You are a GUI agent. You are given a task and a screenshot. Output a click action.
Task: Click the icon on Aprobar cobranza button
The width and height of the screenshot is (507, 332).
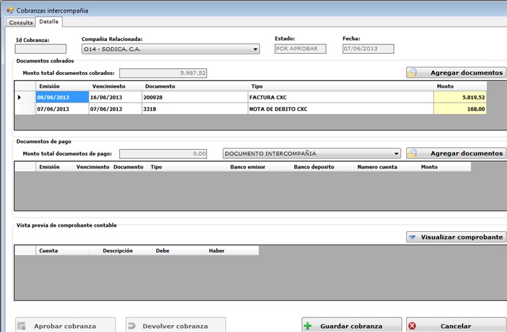tap(22, 326)
